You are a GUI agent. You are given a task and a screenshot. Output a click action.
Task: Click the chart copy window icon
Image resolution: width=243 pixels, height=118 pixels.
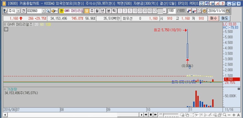[220, 115]
